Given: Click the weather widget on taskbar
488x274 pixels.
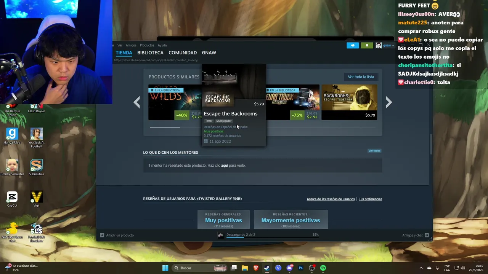Looking at the screenshot, I should click(x=21, y=268).
